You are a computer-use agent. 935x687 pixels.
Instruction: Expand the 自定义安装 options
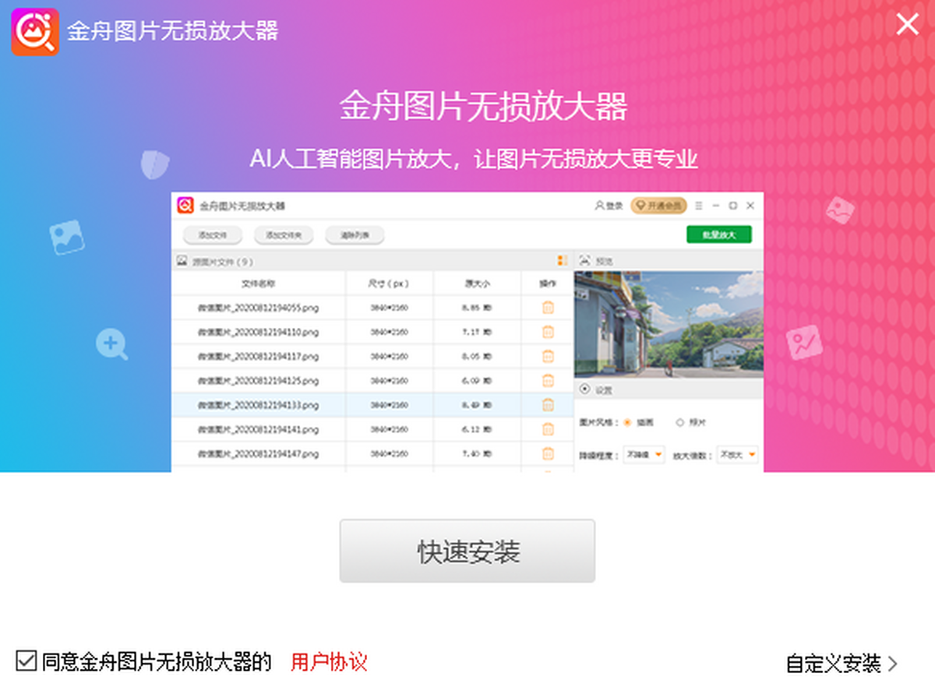pyautogui.click(x=841, y=664)
